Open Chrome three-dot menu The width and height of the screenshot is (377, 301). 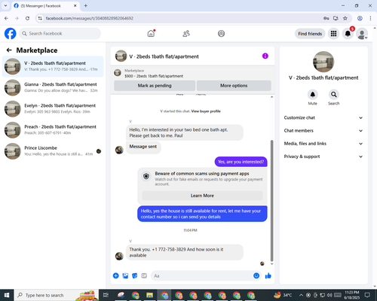tap(370, 18)
